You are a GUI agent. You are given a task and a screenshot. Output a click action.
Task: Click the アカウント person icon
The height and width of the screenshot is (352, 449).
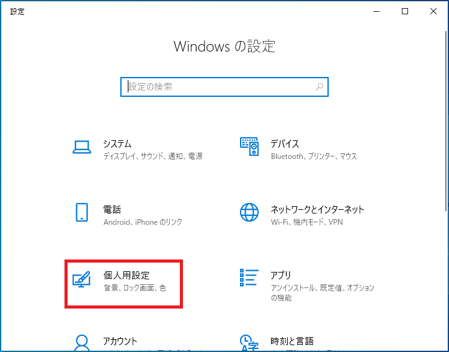(x=82, y=343)
